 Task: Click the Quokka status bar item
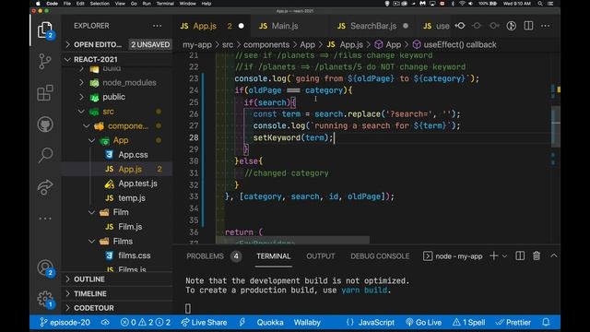[270, 322]
